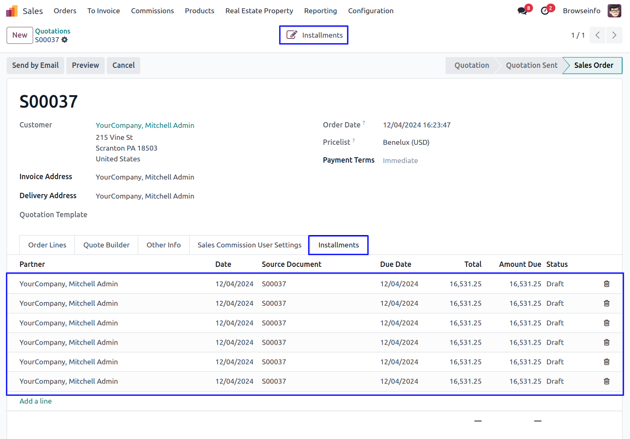Select the Other Info tab
Image resolution: width=630 pixels, height=439 pixels.
pyautogui.click(x=164, y=245)
